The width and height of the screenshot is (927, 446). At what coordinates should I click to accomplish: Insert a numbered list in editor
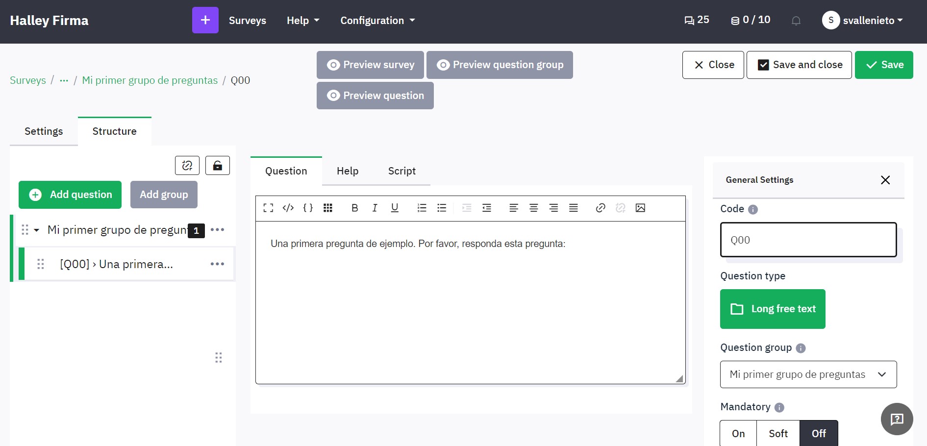pos(422,208)
